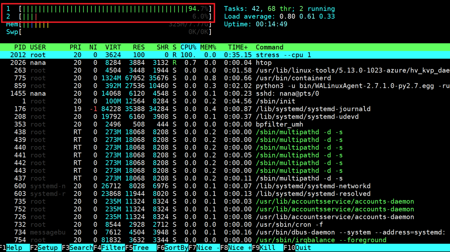Select multipathd thread with PID 441
The image size is (450, 252).
(x=225, y=155)
